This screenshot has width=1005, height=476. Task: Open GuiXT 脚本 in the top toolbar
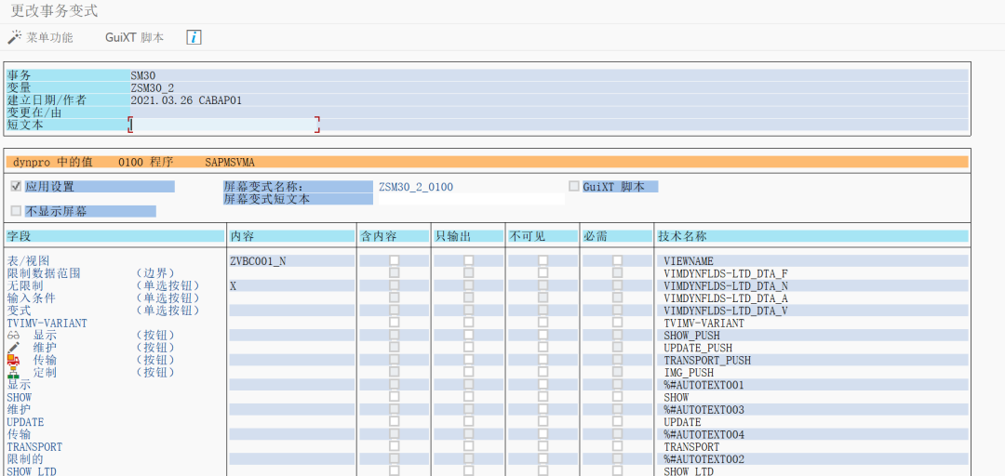135,38
